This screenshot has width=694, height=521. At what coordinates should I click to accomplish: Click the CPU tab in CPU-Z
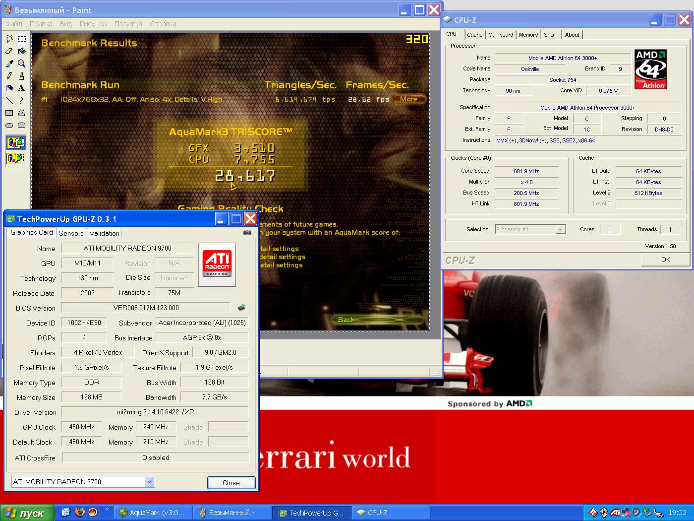click(452, 34)
